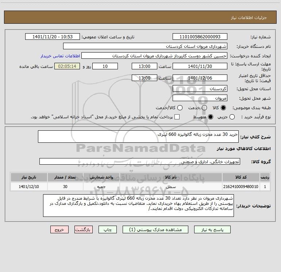This screenshot has width=281, height=272.
Task: Click the تاریخ نیاز column header
Action: pyautogui.click(x=29, y=177)
